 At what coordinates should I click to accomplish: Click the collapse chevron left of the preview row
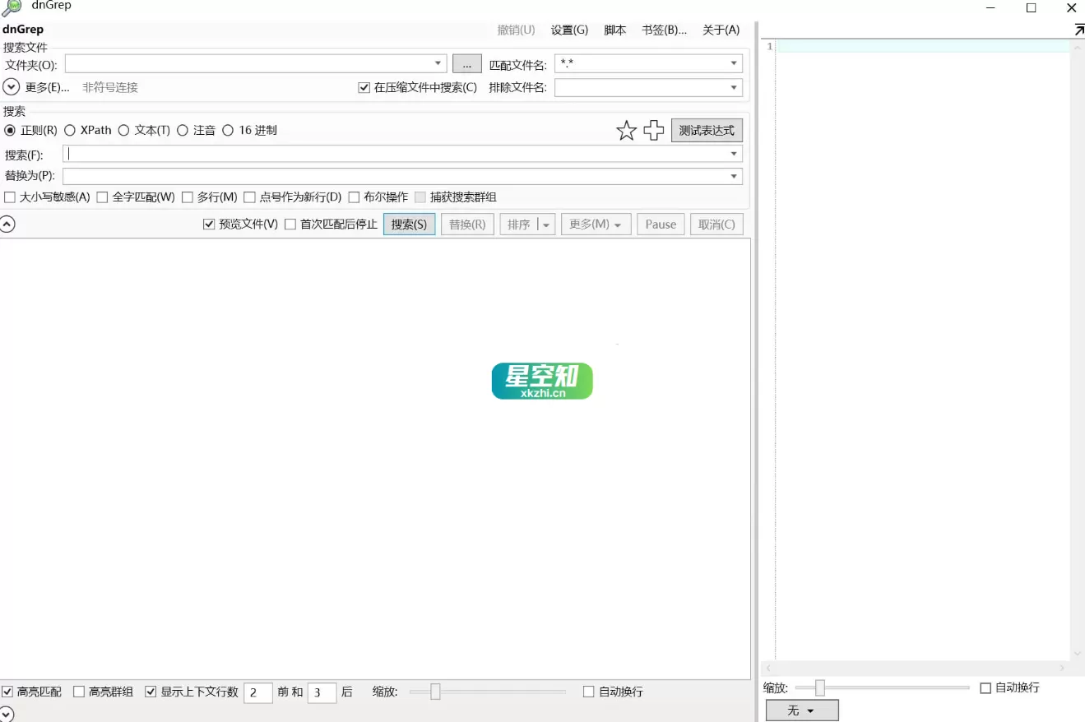pos(9,223)
